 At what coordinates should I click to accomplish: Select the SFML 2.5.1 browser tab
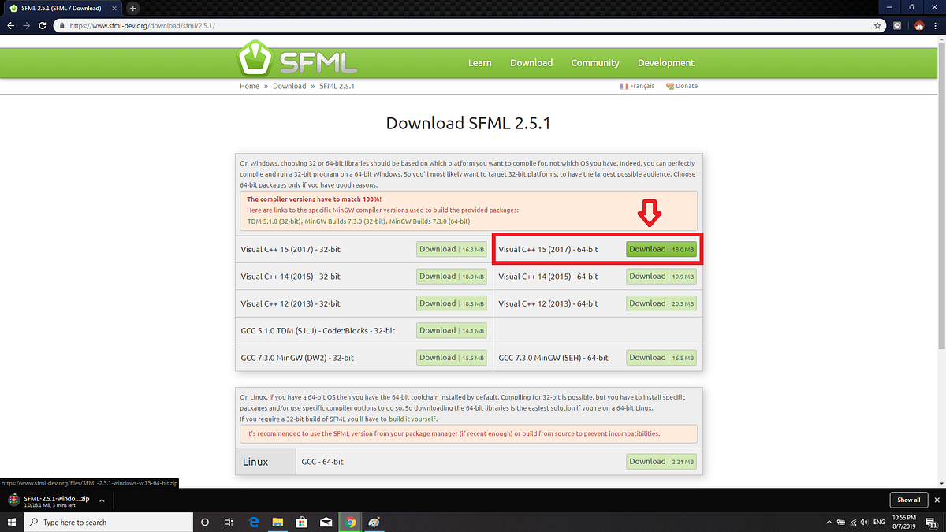[62, 8]
